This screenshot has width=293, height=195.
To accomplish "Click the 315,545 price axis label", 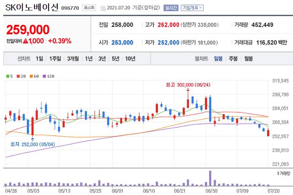I will (x=280, y=81).
